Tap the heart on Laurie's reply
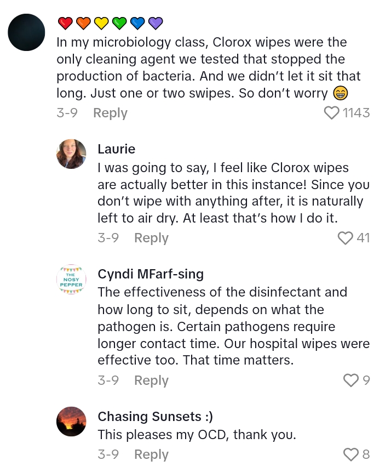 click(345, 238)
